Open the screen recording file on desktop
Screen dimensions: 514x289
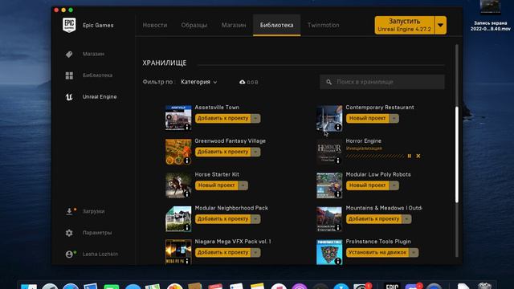coord(491,15)
